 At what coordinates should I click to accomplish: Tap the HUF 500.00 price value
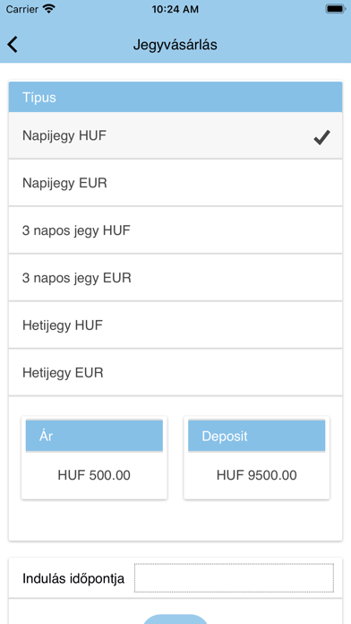point(94,475)
